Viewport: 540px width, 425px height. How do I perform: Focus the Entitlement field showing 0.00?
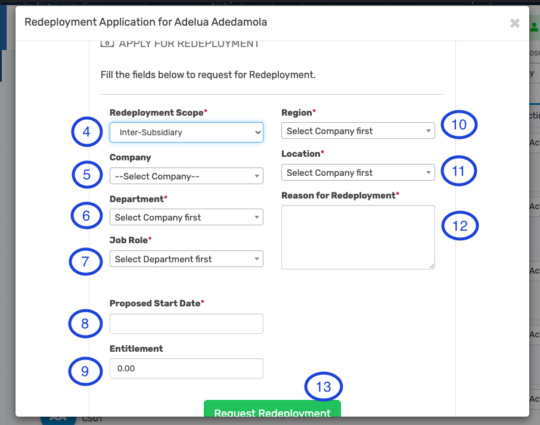pyautogui.click(x=186, y=368)
